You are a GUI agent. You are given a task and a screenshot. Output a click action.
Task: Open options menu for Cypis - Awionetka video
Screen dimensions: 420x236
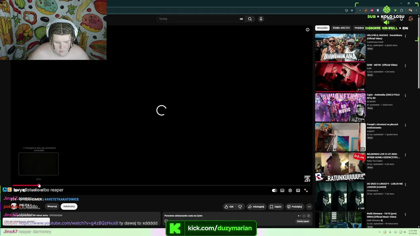[x=405, y=95]
